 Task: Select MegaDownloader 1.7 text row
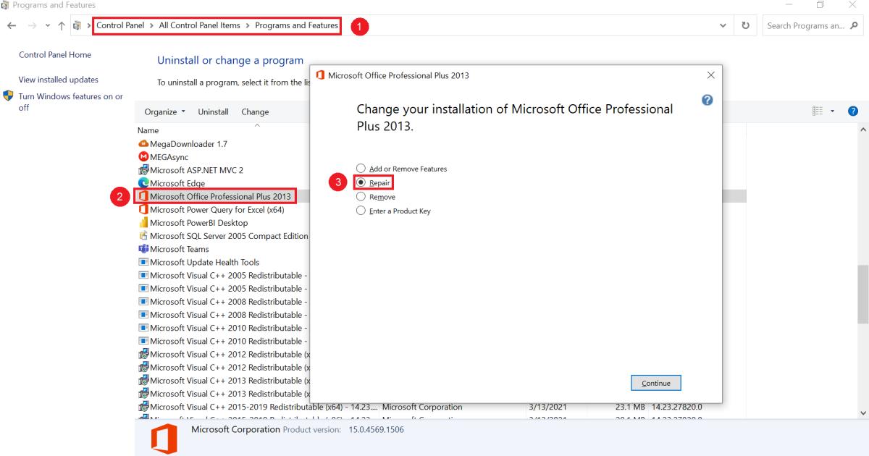[188, 144]
